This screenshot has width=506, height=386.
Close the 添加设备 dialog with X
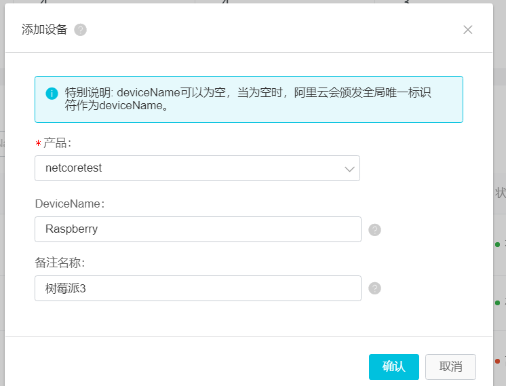tap(467, 30)
